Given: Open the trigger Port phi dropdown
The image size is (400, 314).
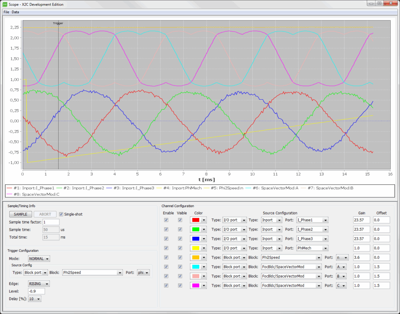Looking at the screenshot, I should click(143, 273).
